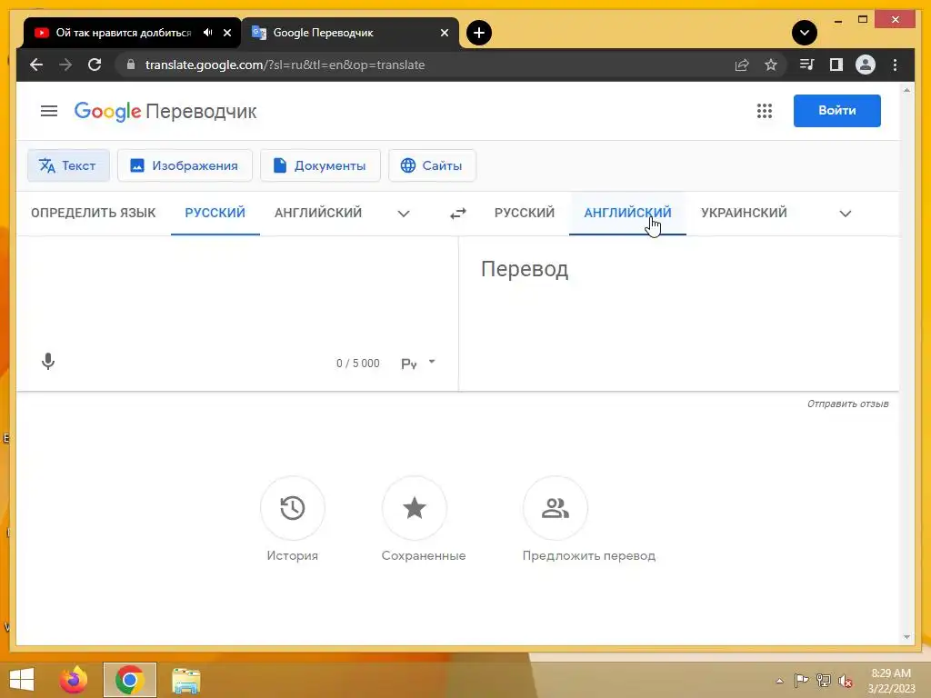The image size is (931, 698).
Task: Open the keyboard input tools dropdown arrow
Action: coord(432,362)
